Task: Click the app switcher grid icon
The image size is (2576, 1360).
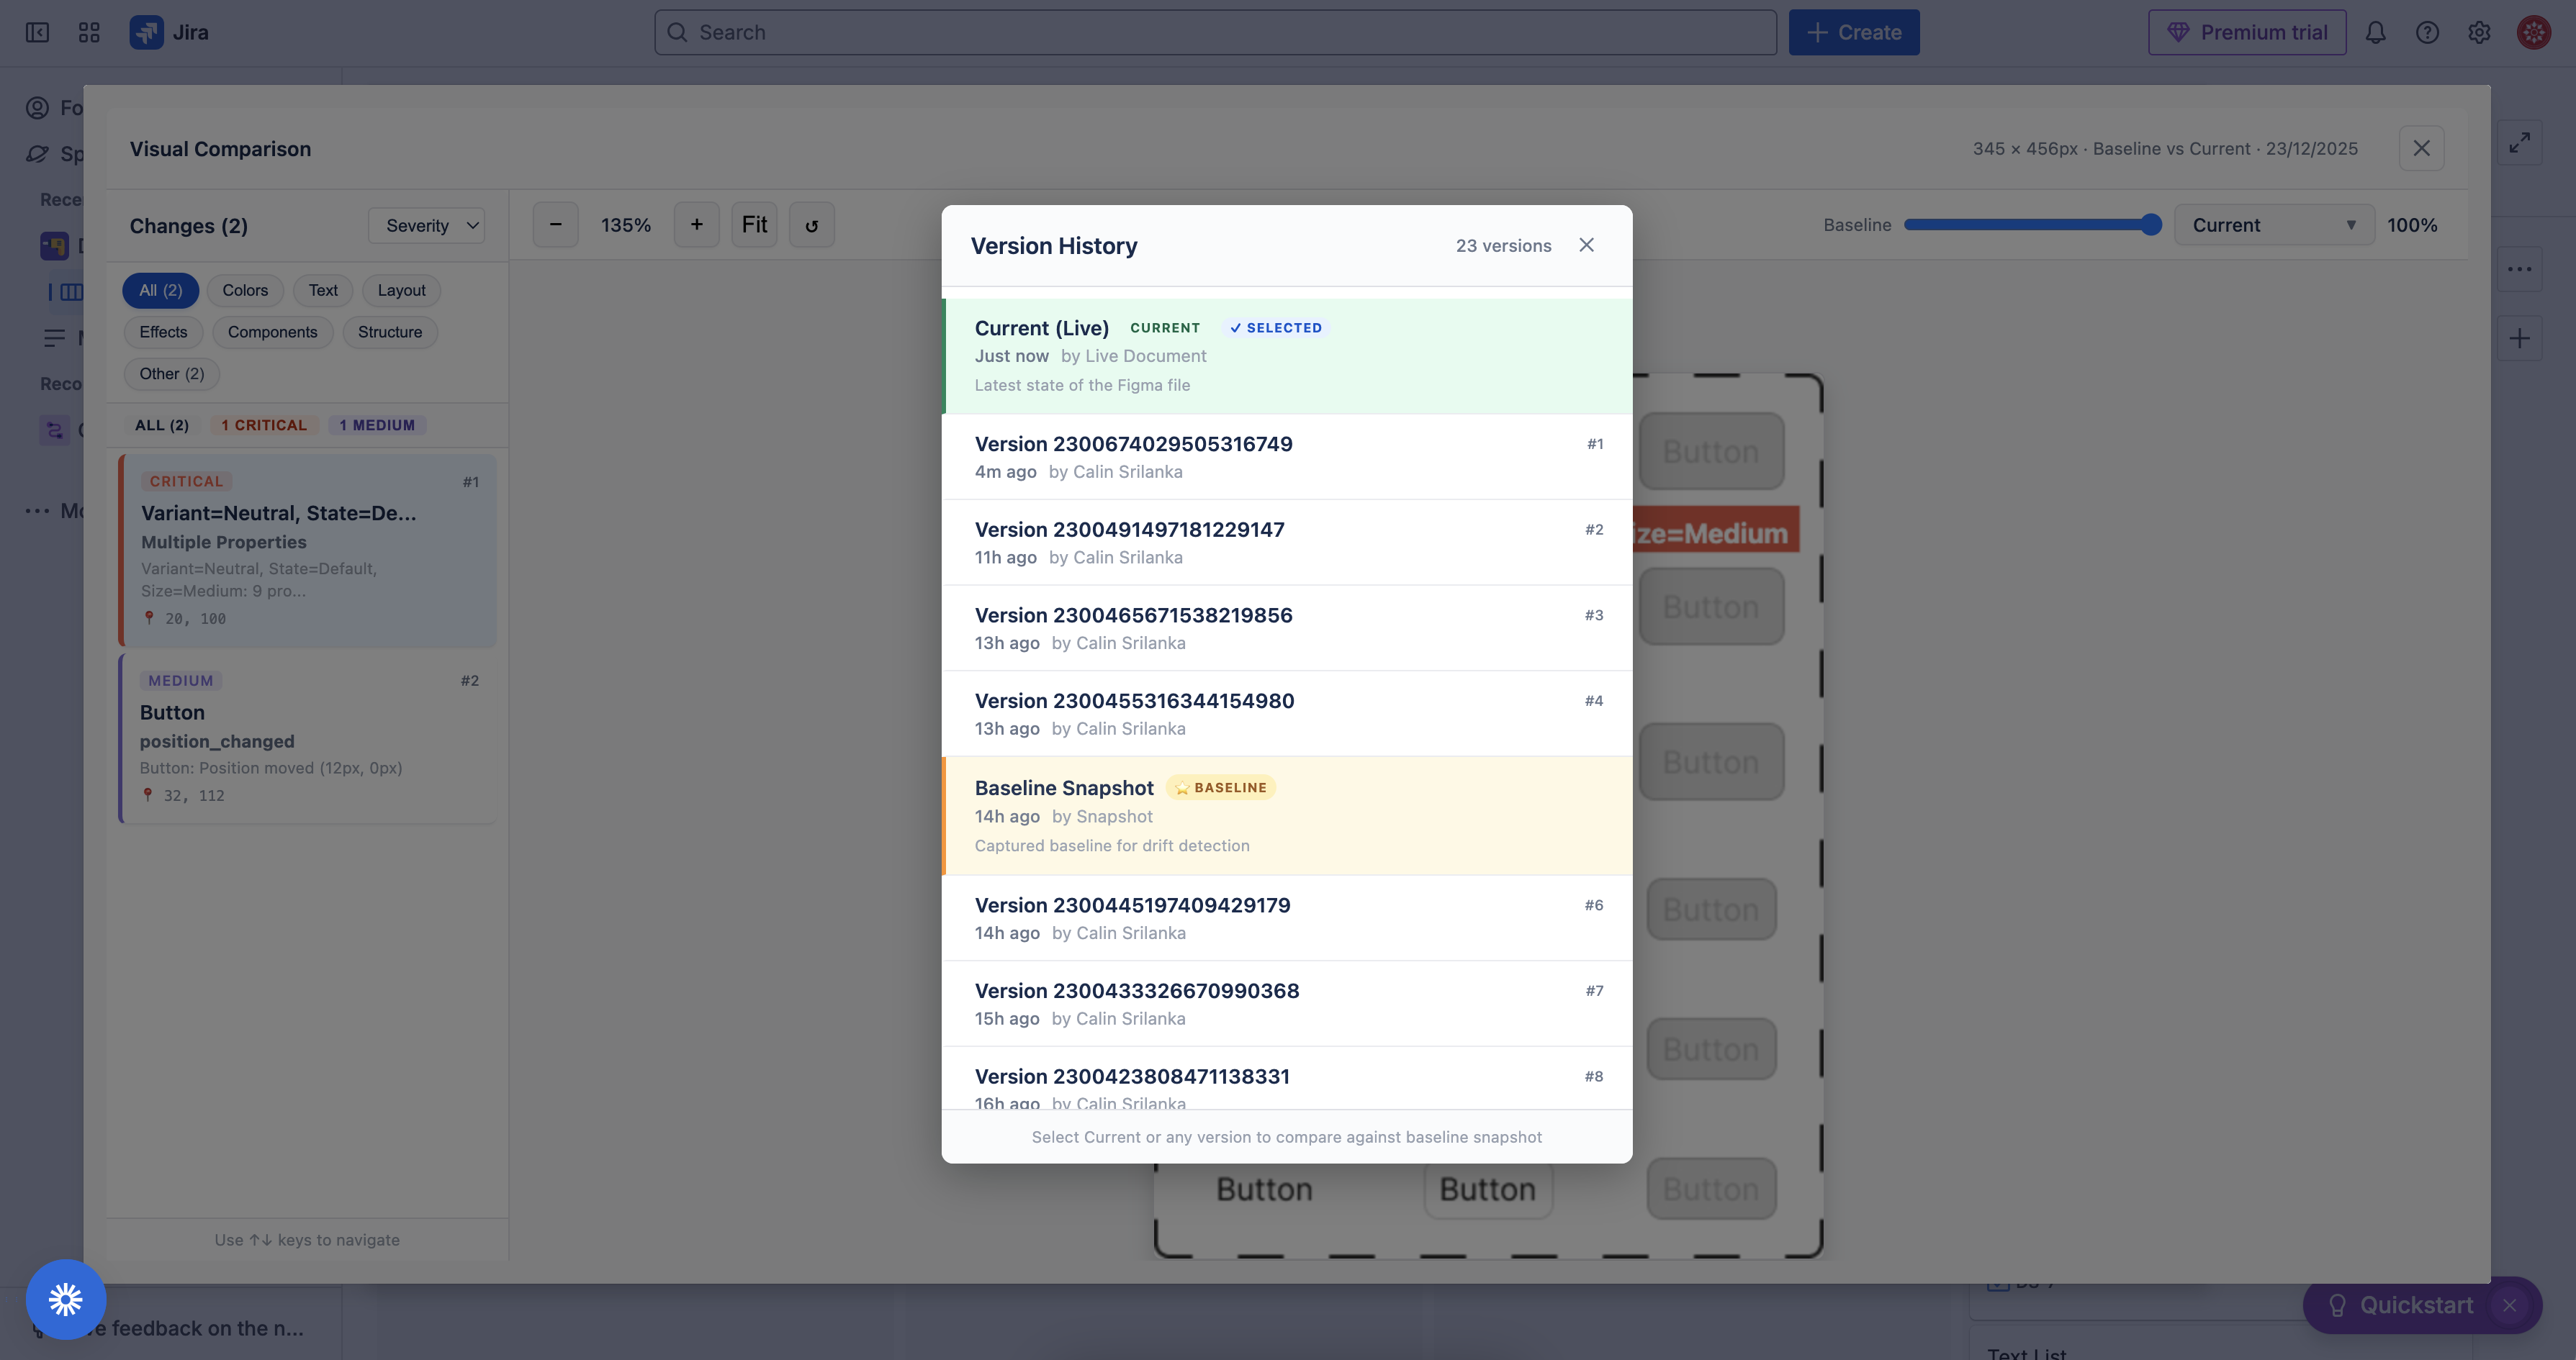Action: tap(89, 32)
